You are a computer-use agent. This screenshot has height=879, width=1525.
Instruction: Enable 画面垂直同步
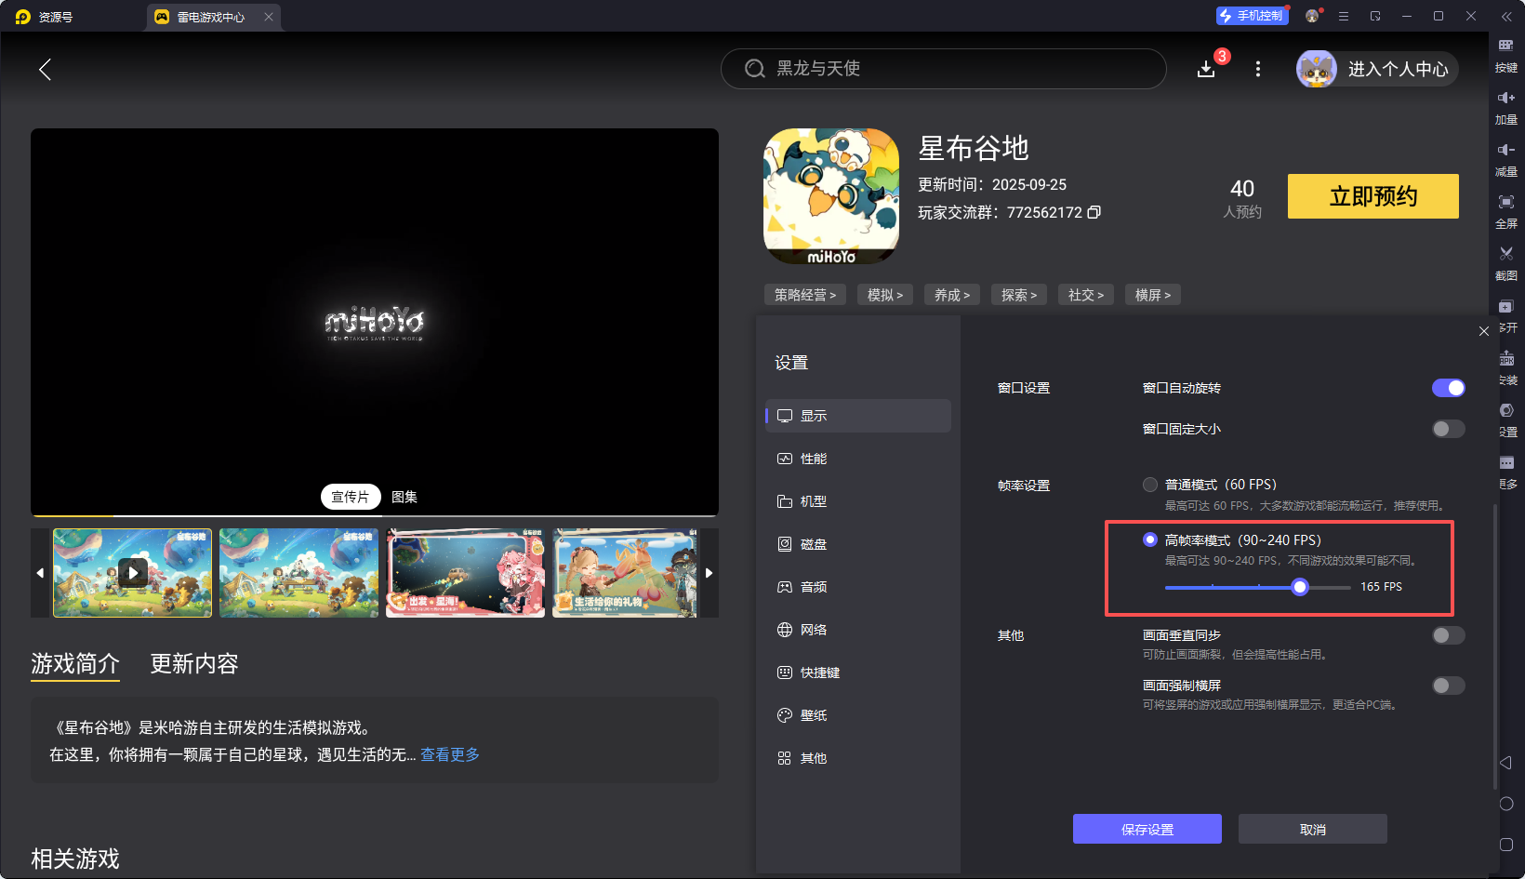[x=1448, y=635]
